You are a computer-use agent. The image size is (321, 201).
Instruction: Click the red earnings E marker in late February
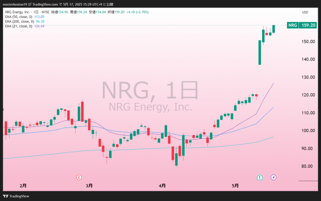pyautogui.click(x=79, y=177)
